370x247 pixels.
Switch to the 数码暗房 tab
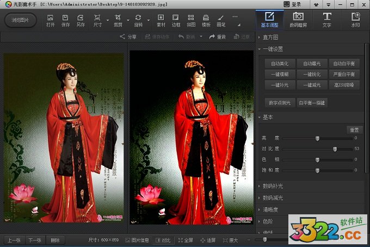point(298,20)
